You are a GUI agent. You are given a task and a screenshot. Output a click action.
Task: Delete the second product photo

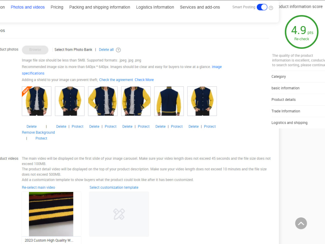(x=61, y=126)
